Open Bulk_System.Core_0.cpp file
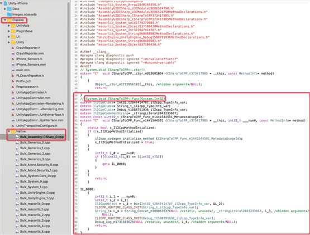310x235 pixels. pyautogui.click(x=38, y=175)
